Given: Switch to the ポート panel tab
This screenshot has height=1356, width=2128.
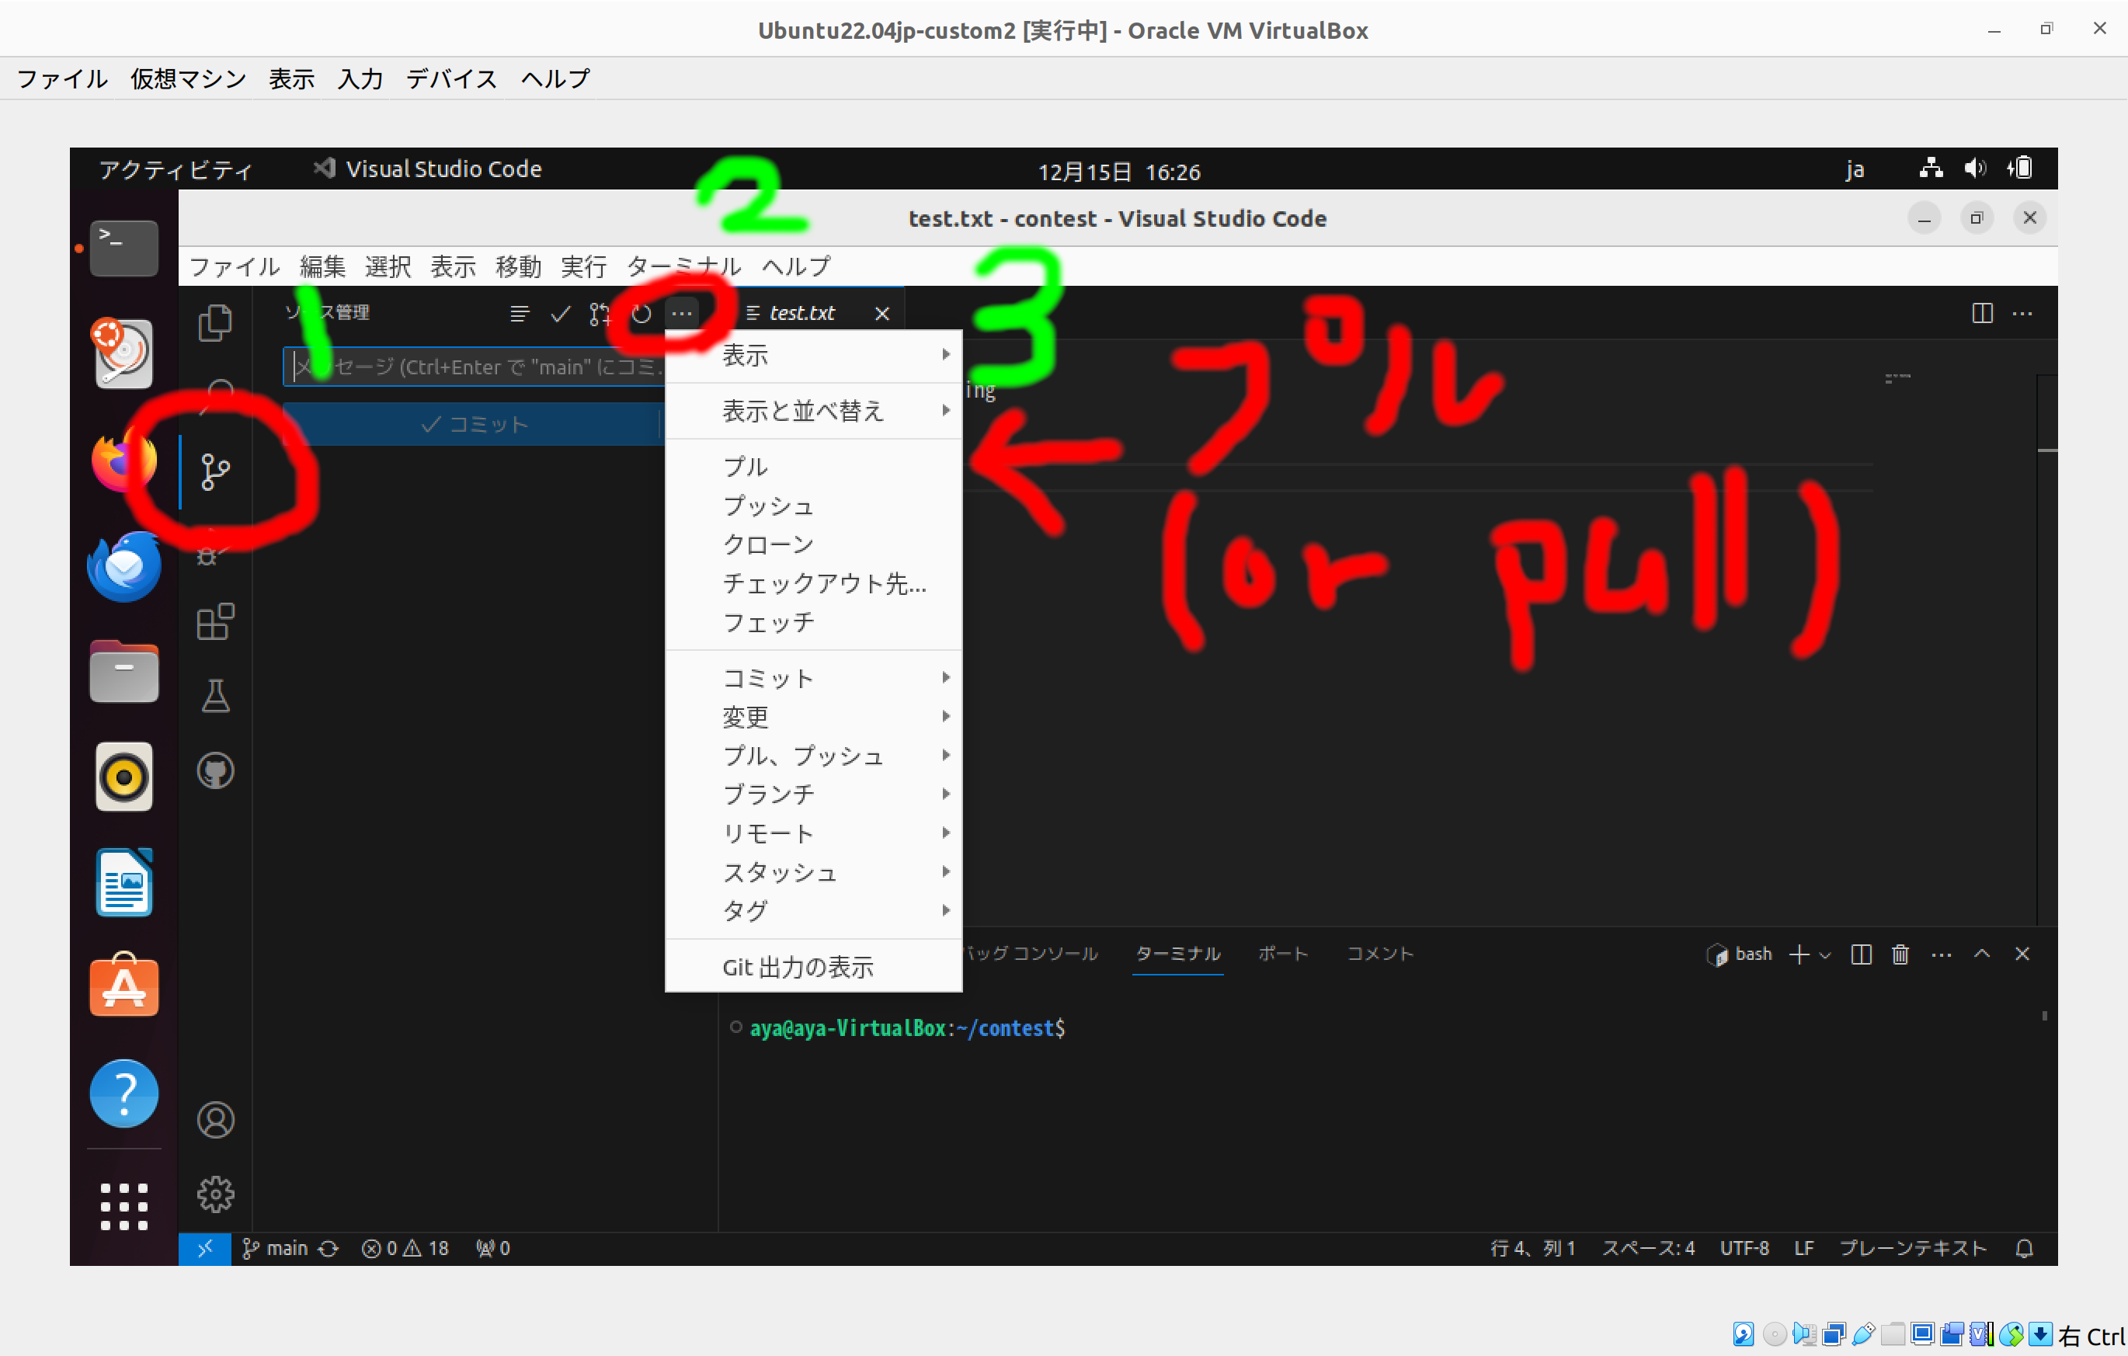Looking at the screenshot, I should (x=1283, y=954).
